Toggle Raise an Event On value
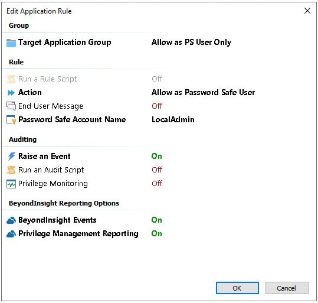This screenshot has width=318, height=303. 156,156
